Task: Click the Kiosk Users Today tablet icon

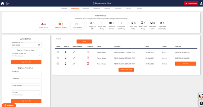Action: click(142, 23)
